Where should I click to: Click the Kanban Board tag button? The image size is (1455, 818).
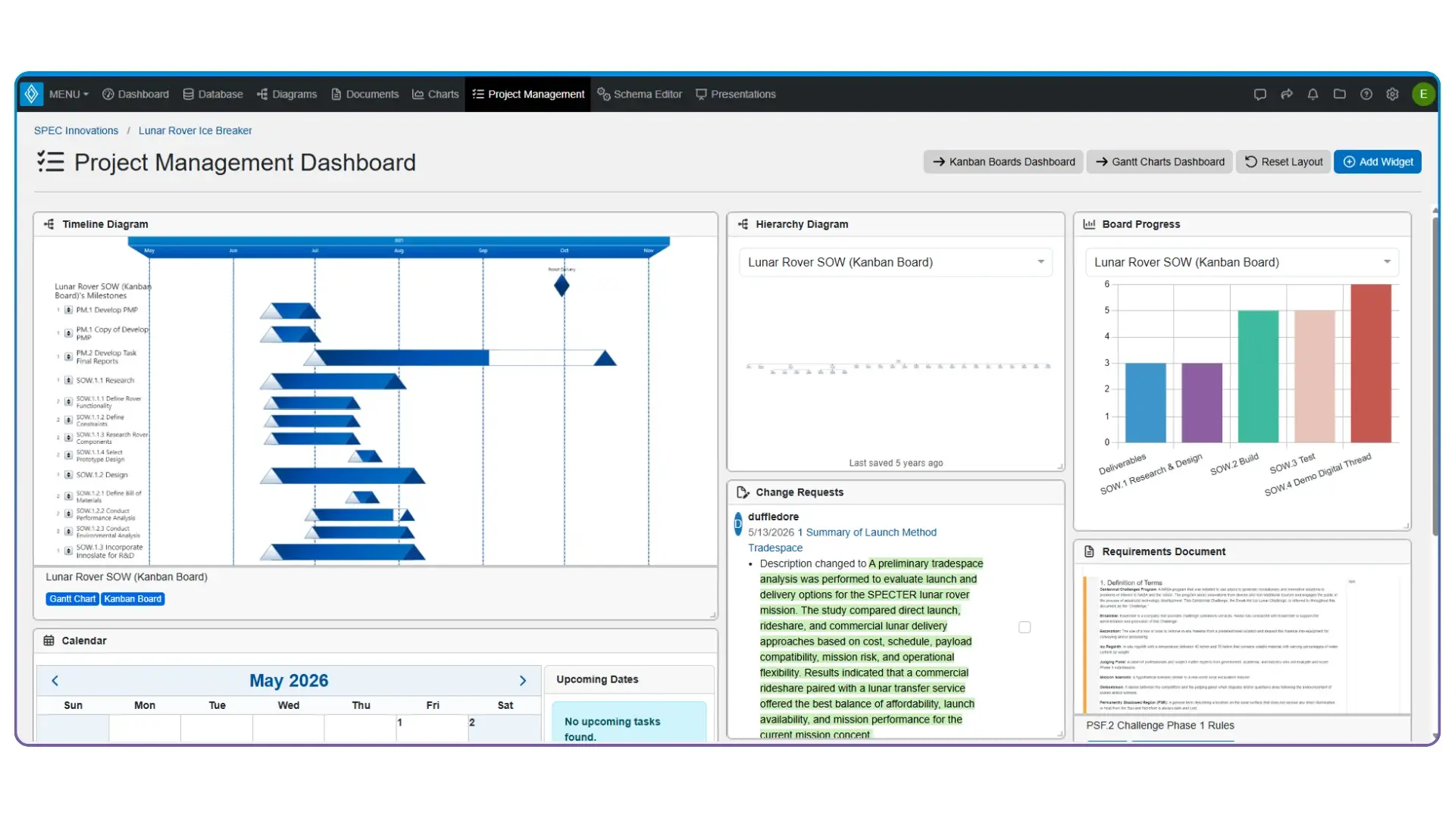coord(133,599)
